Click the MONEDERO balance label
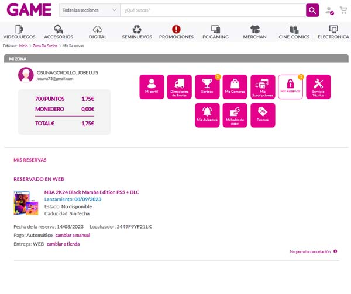 (x=50, y=109)
